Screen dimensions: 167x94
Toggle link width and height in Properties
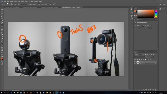point(143,26)
